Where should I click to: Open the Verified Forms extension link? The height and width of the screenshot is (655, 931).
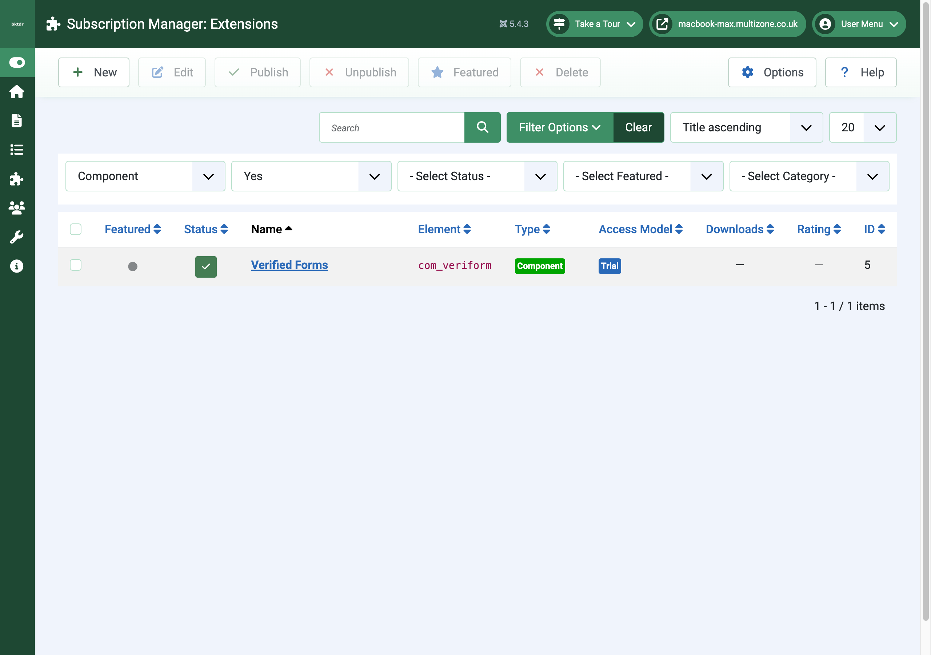pyautogui.click(x=289, y=265)
